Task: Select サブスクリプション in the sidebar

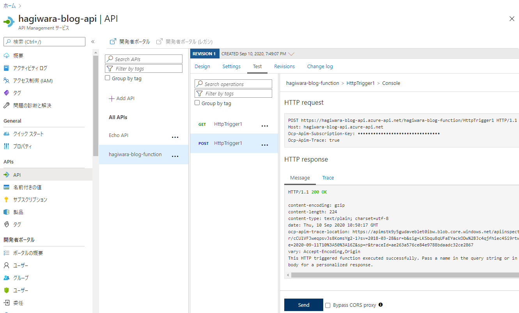Action: (x=34, y=200)
